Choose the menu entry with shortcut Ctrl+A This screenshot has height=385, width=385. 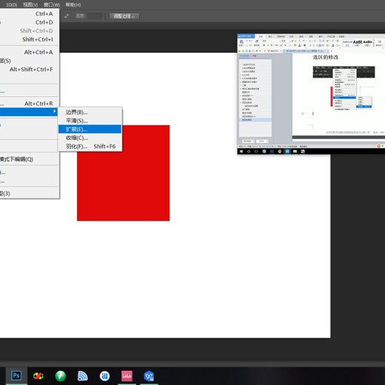(29, 14)
